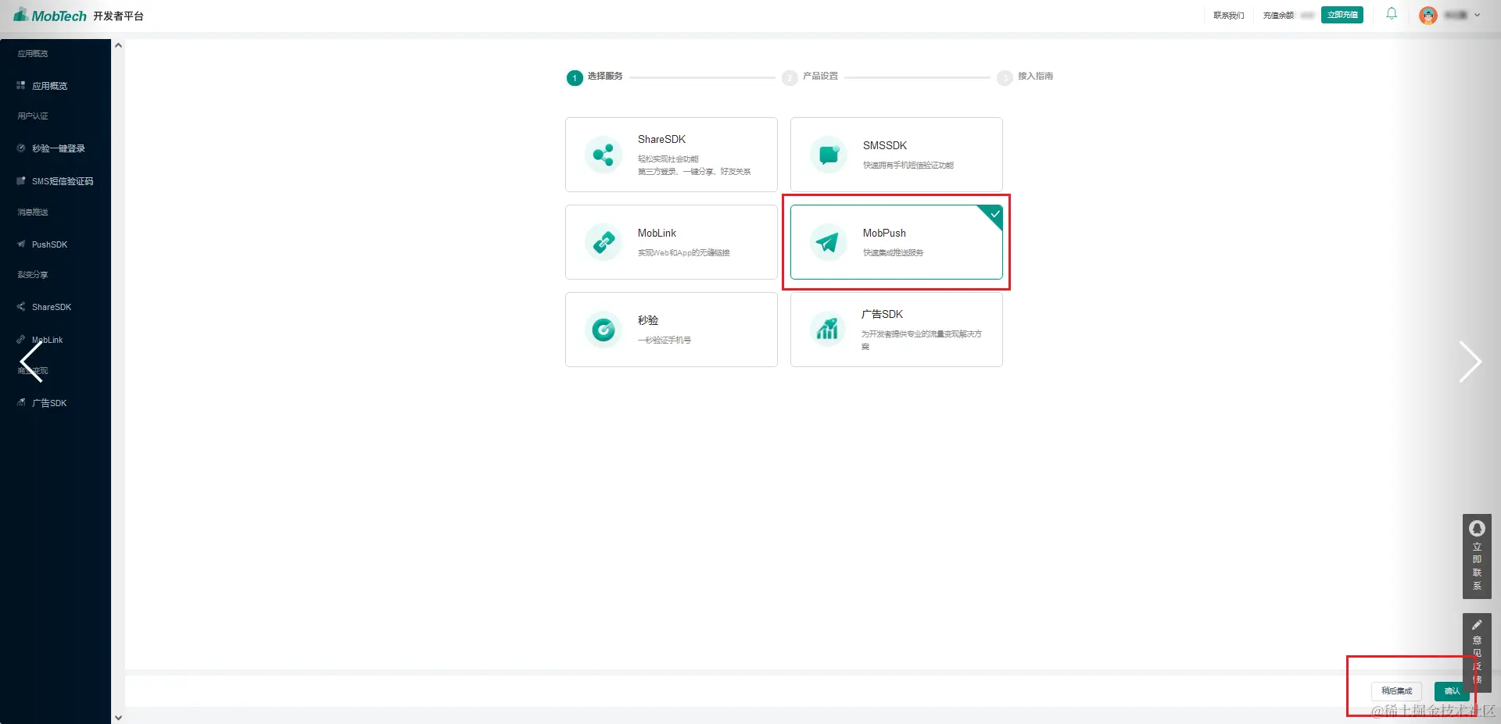Click the chat bubble icon on the SMSSDK card
Screen dimensions: 1501x724
tap(829, 155)
